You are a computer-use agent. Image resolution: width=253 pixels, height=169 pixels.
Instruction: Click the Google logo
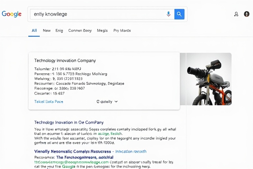click(12, 14)
